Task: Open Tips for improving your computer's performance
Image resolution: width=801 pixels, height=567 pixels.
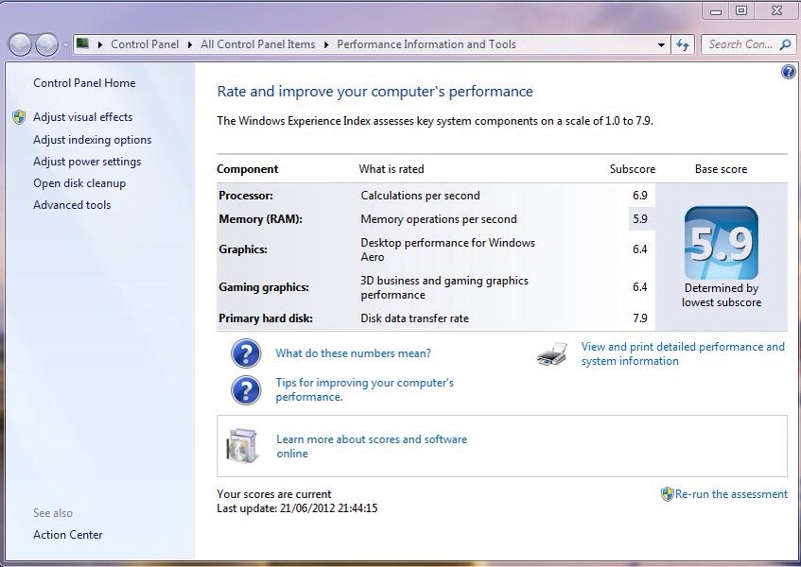Action: (364, 389)
